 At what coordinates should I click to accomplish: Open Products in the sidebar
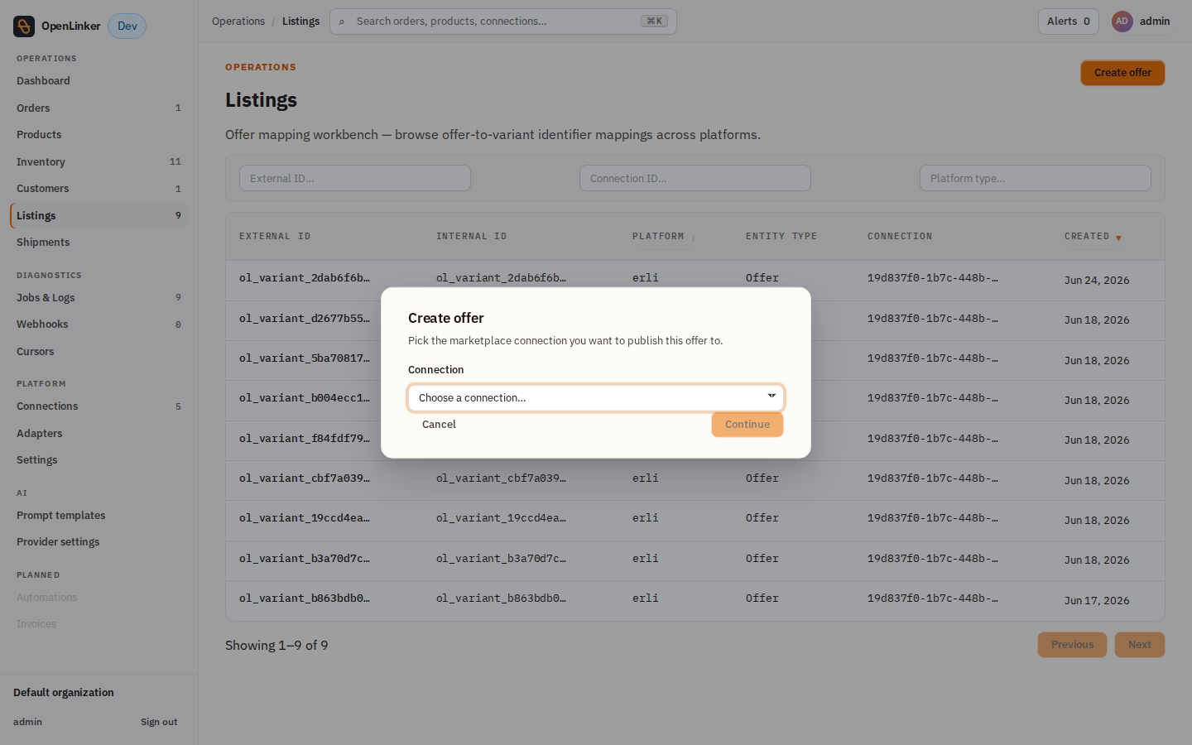pos(99,135)
